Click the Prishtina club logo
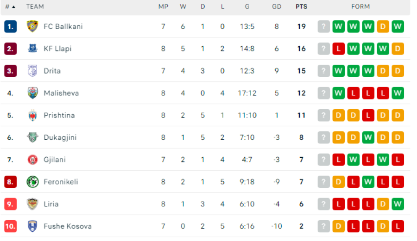Screen dimensions: 417x241 pos(32,115)
